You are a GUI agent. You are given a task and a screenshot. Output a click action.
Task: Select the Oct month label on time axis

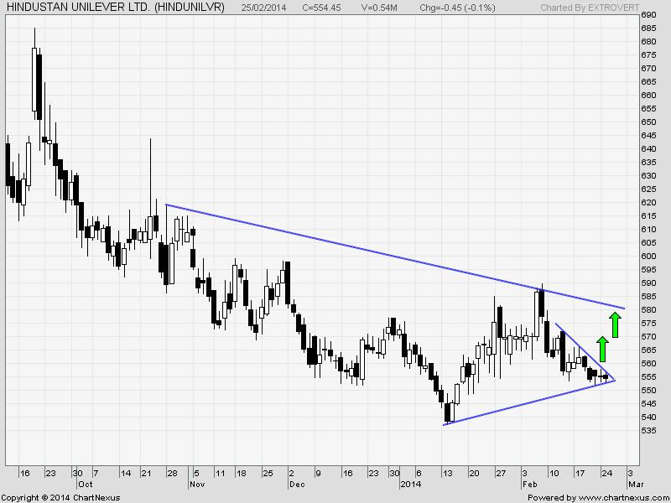click(x=84, y=484)
